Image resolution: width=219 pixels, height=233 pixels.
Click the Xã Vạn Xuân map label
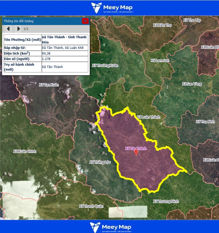(x=49, y=85)
